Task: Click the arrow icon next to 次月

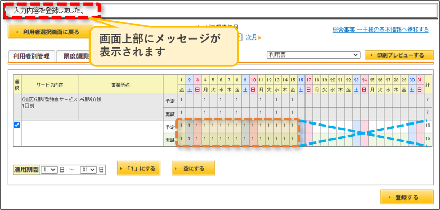Action: point(260,37)
